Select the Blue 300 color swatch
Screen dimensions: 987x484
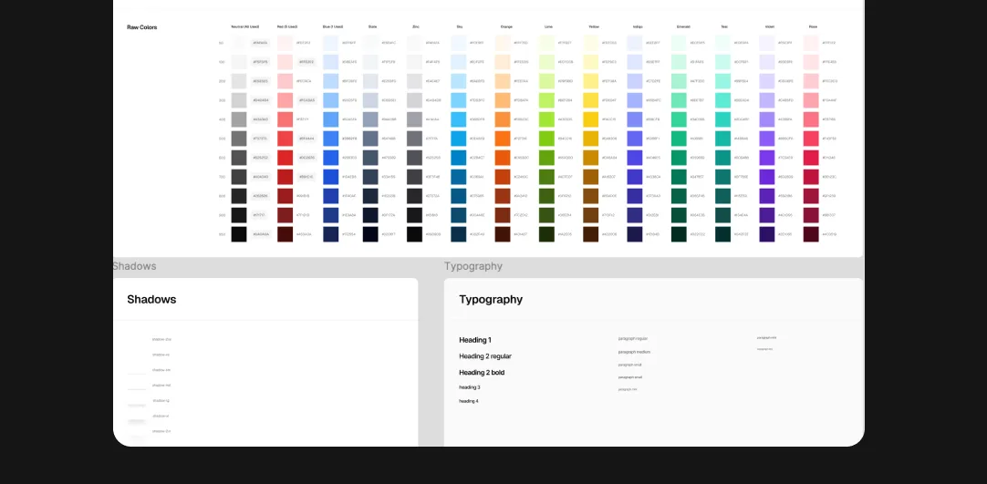330,100
